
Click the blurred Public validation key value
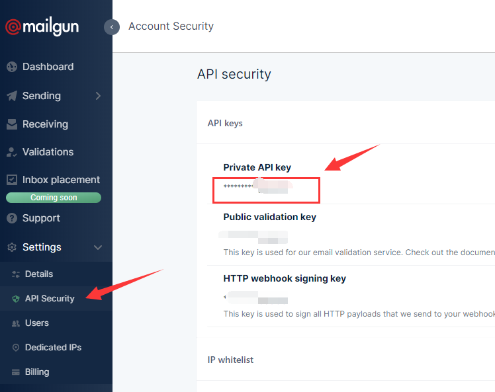pyautogui.click(x=253, y=237)
